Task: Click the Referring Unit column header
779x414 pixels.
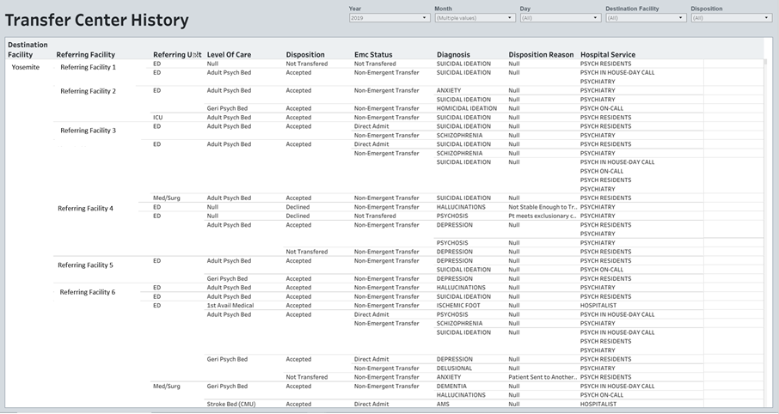Action: [x=177, y=55]
